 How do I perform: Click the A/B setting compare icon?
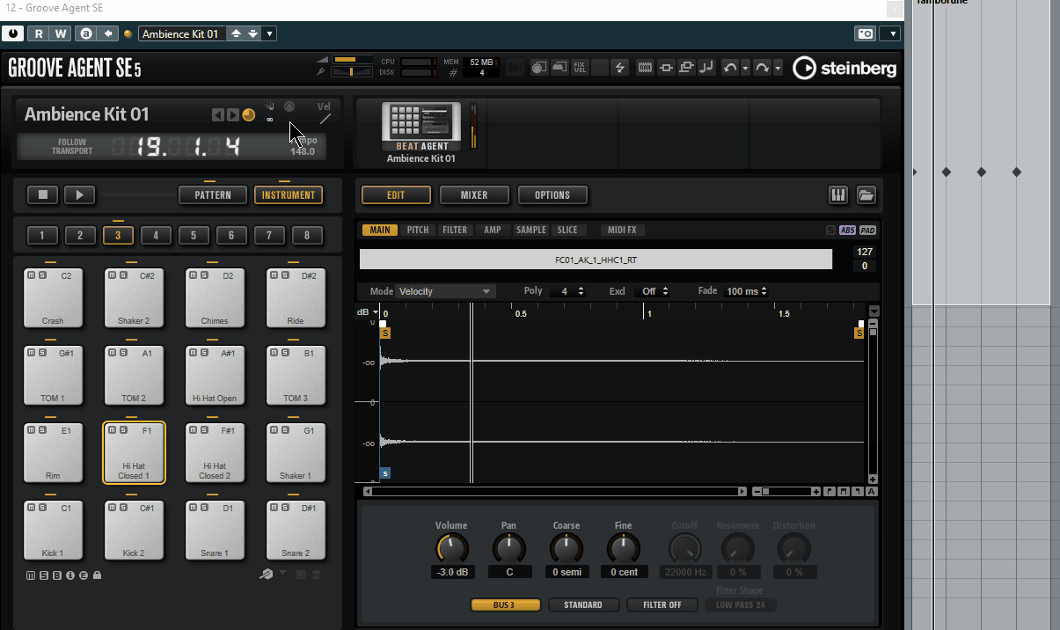click(x=86, y=33)
